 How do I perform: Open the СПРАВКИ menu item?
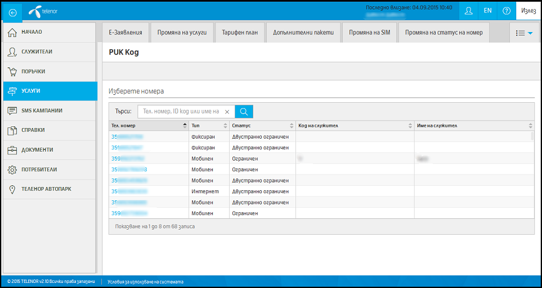point(50,130)
